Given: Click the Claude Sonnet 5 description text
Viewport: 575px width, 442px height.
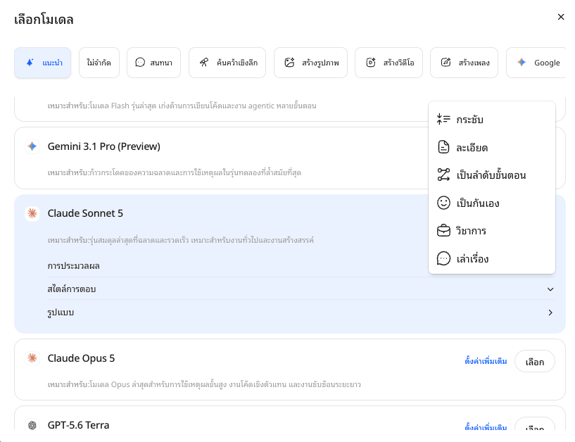Looking at the screenshot, I should pyautogui.click(x=181, y=240).
